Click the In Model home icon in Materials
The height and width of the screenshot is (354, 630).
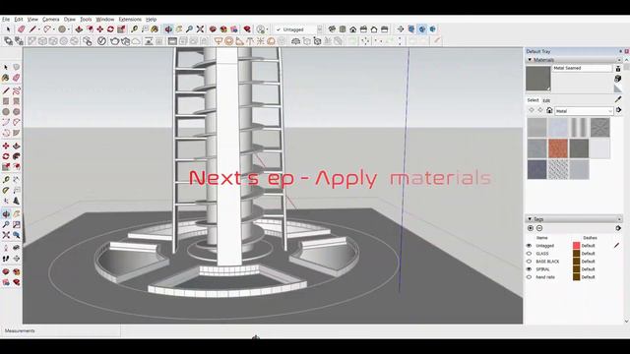point(549,110)
